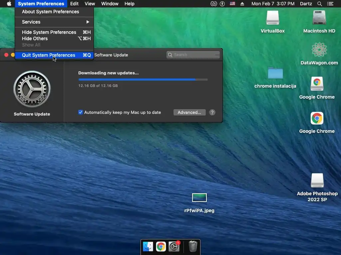Open Spotlight search in menu bar
The height and width of the screenshot is (255, 341).
click(x=319, y=4)
